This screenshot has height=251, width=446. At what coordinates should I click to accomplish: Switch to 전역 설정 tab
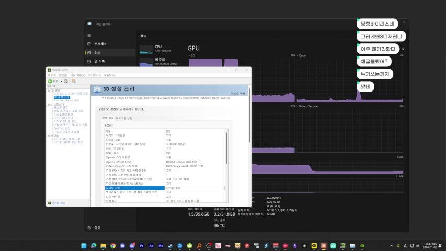pyautogui.click(x=108, y=118)
